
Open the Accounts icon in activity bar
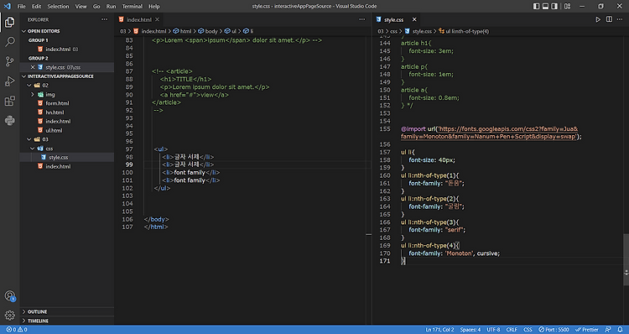click(x=9, y=296)
